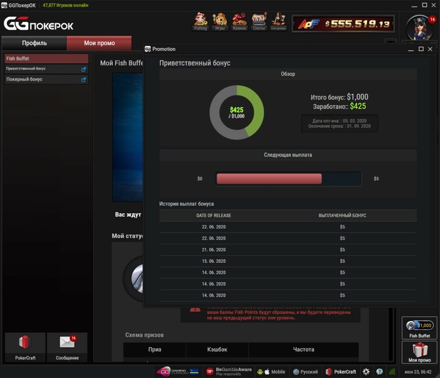Click the Схема призов heading
Viewport: 440px width, 378px height.
point(144,335)
